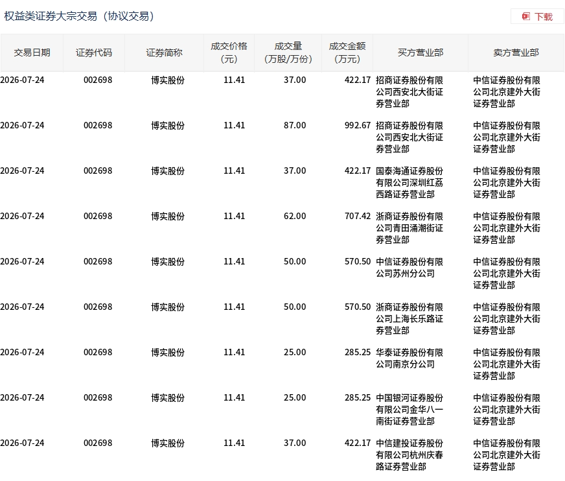Screen dimensions: 565x481
Task: Select the 成交量(万股/万份) column header
Action: click(288, 53)
